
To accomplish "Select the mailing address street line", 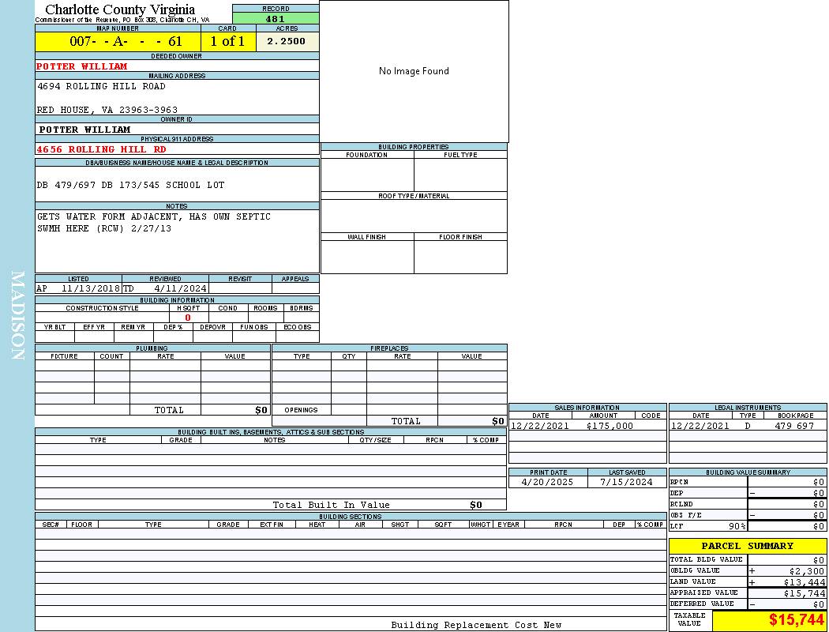I will tap(101, 86).
